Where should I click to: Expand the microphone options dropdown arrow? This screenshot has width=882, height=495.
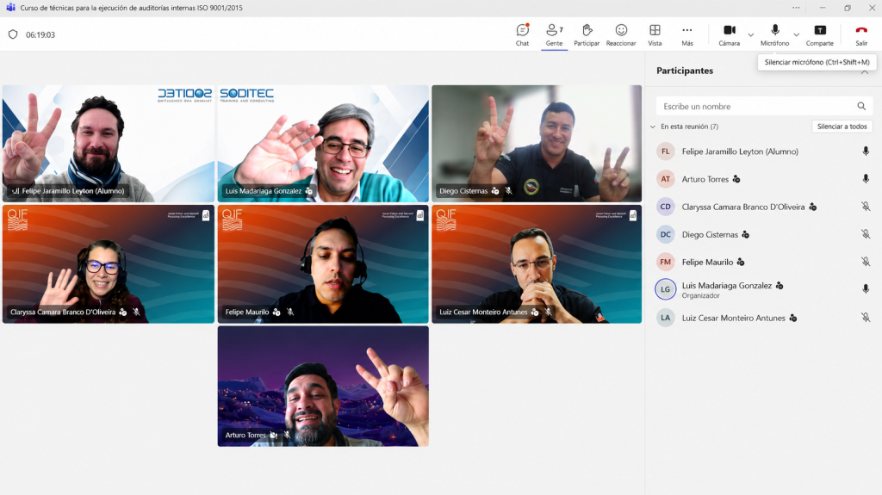tap(797, 35)
